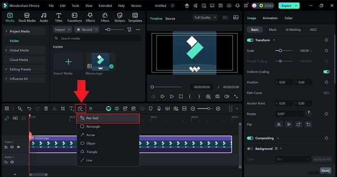This screenshot has width=337, height=177.
Task: Take a snapshot with camera icon
Action: pyautogui.click(x=217, y=97)
